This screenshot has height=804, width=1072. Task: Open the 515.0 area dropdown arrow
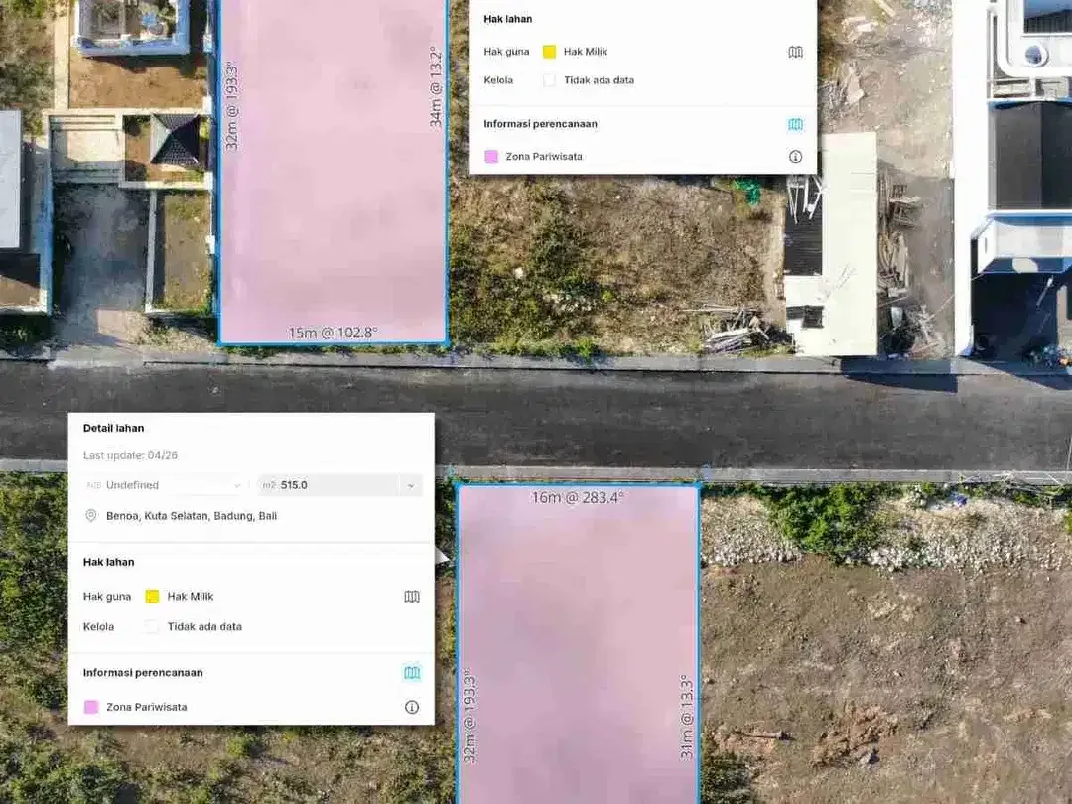click(410, 486)
